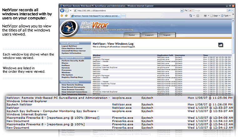Click the window icon beside View Windows Log
Image resolution: width=238 pixels, height=140 pixels.
pos(220,45)
